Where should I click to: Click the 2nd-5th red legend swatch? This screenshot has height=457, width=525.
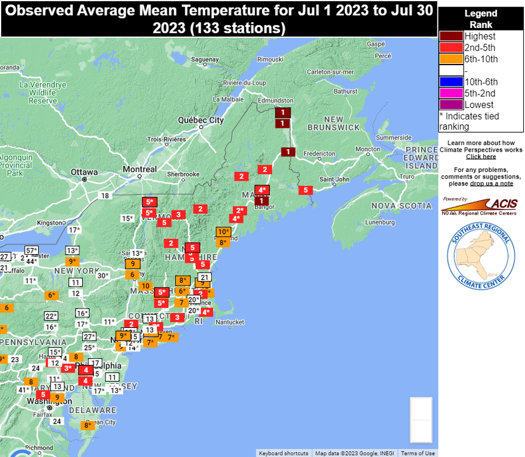(x=451, y=48)
